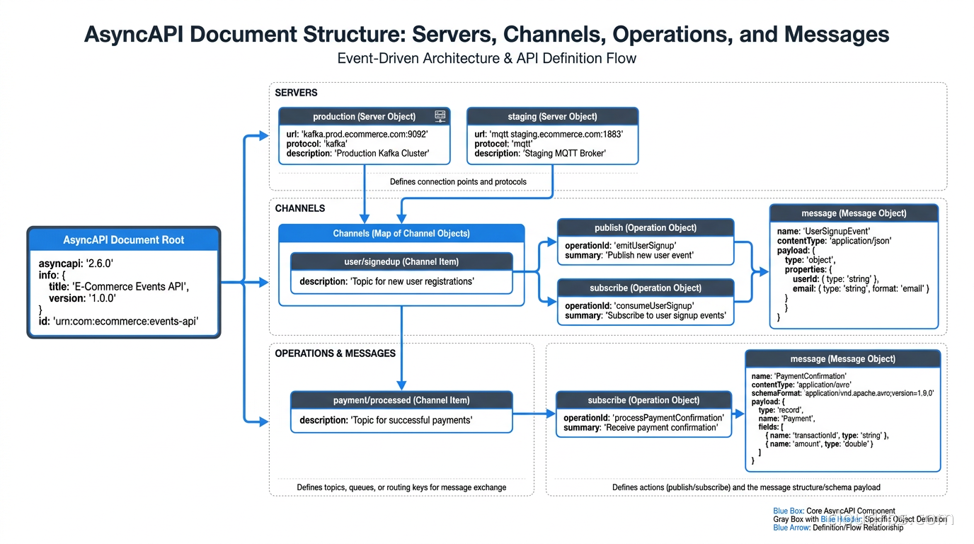This screenshot has height=544, width=974.
Task: Click 'Topic for successful payments' description
Action: click(386, 420)
